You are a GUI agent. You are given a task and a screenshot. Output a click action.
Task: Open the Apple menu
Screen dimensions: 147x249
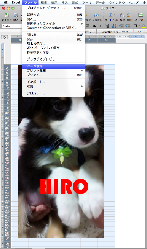6,2
